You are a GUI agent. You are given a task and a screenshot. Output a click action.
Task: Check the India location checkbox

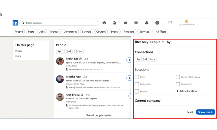137,77
